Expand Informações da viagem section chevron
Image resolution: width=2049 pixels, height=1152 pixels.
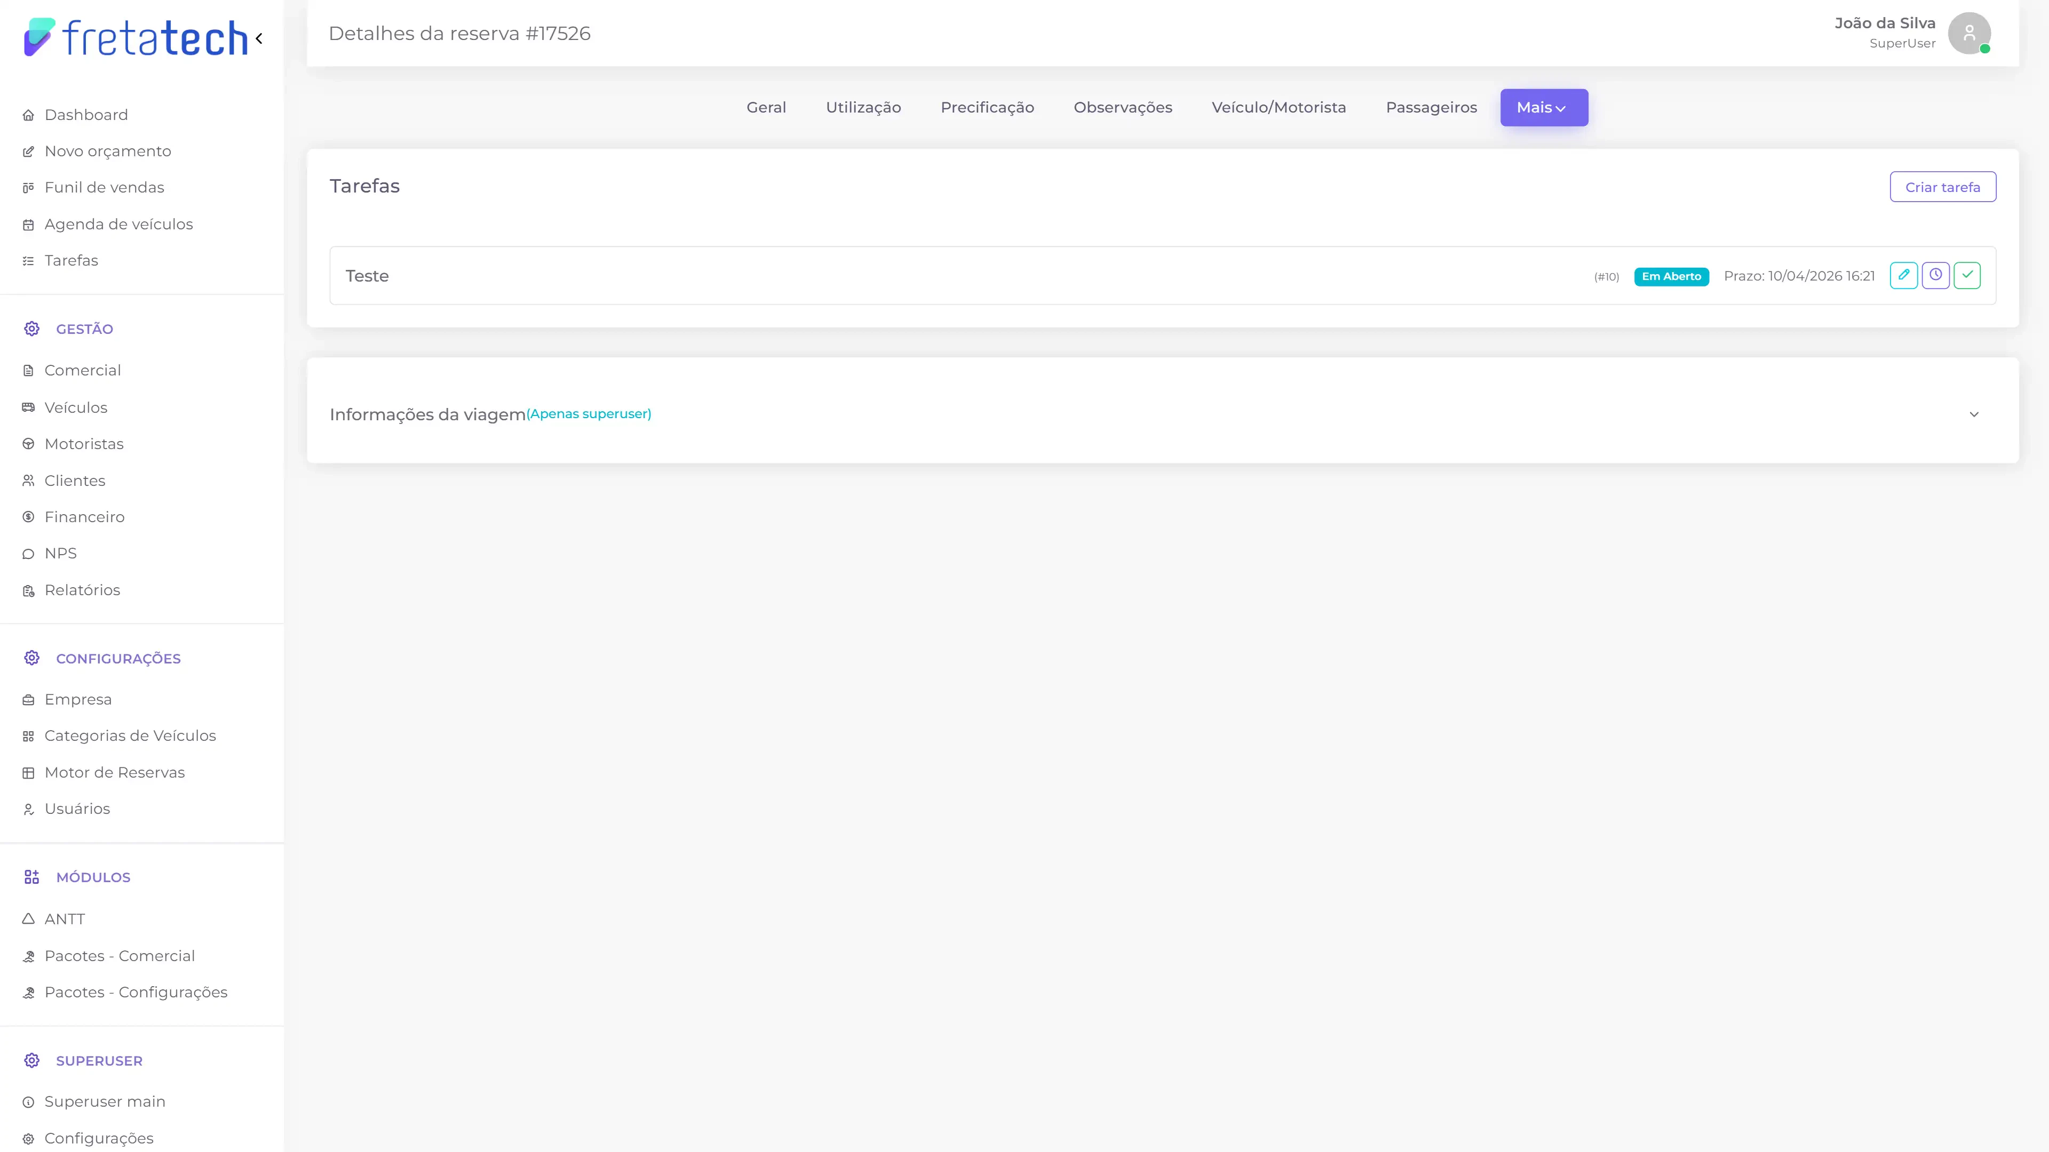click(1974, 414)
